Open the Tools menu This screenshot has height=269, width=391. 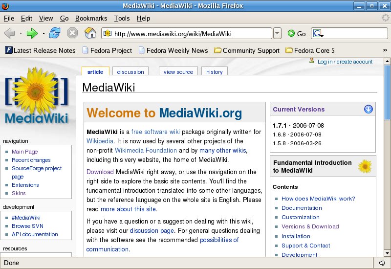(122, 18)
